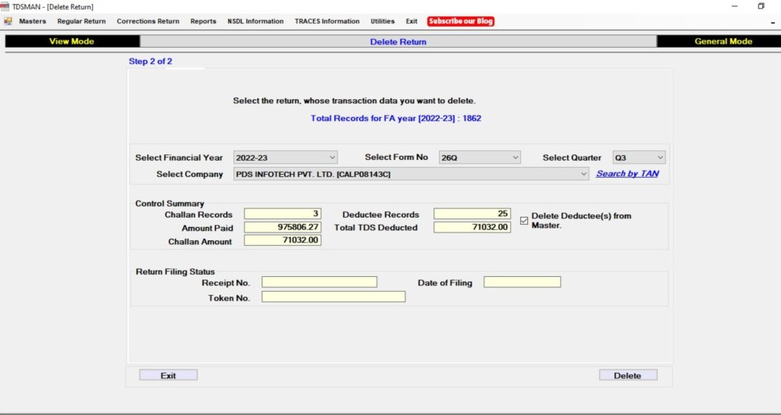Open the Masters menu
This screenshot has height=415, width=781.
32,21
